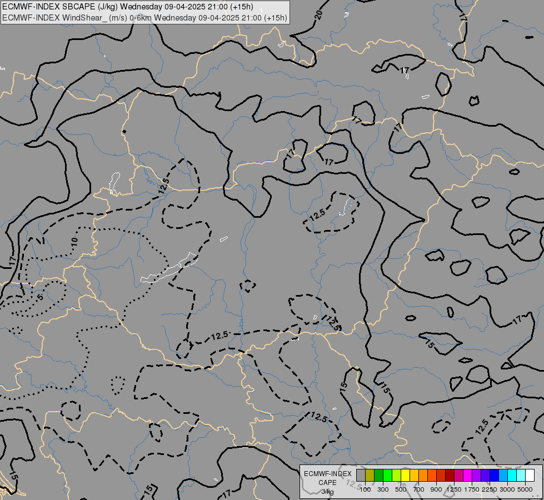Screen dimensions: 544x500
Task: Select the yellow-green lime legend swatch
Action: 397,475
